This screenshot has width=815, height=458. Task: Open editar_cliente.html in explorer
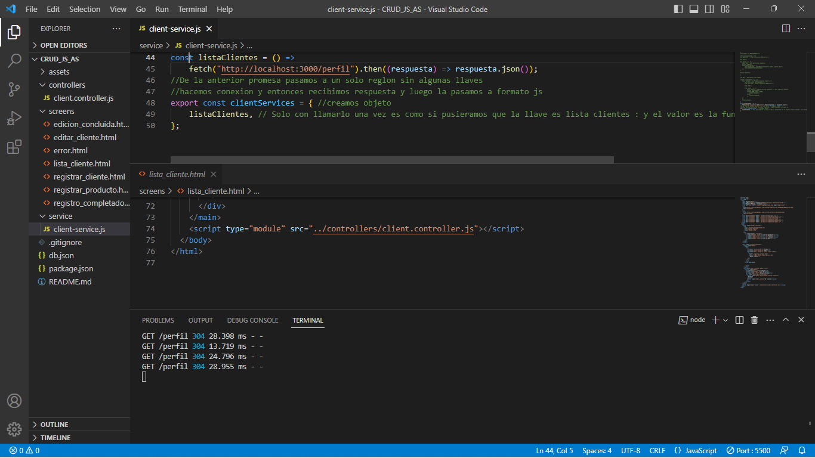tap(79, 137)
